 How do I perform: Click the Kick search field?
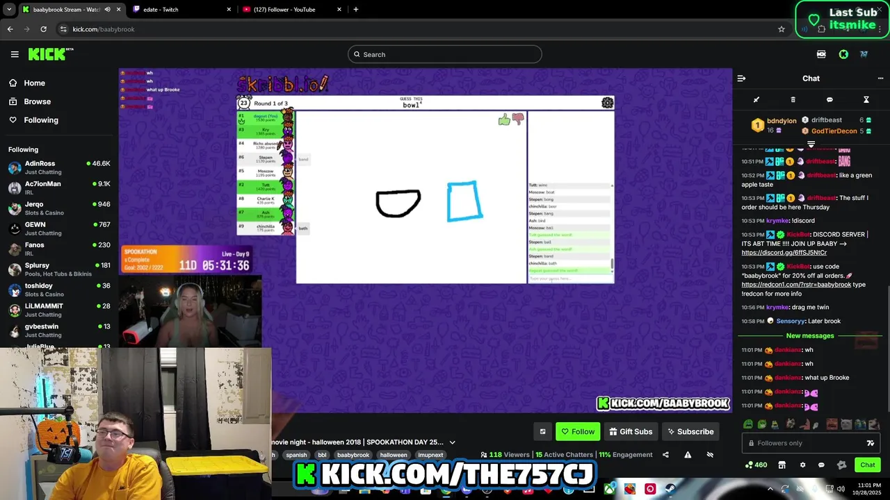445,54
